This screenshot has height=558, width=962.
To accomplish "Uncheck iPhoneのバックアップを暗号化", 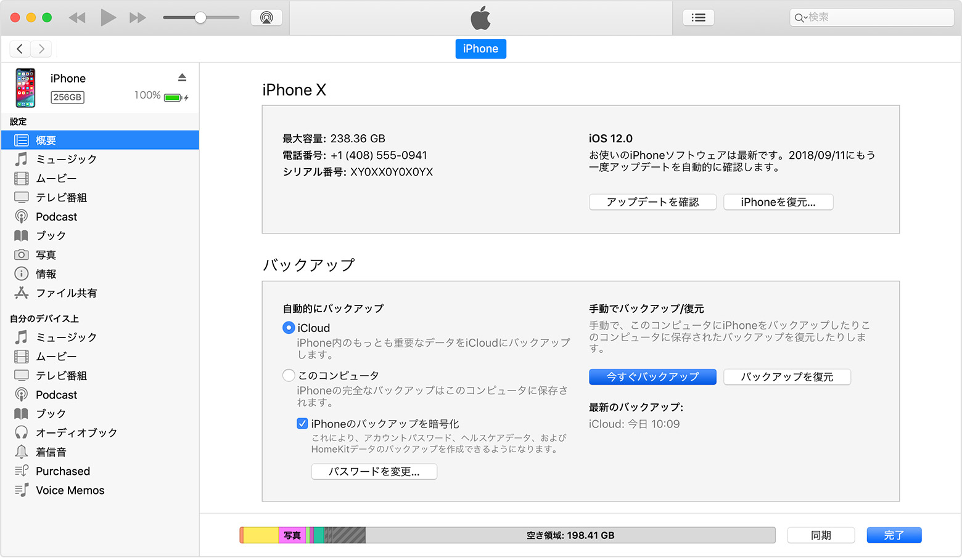I will tap(302, 423).
